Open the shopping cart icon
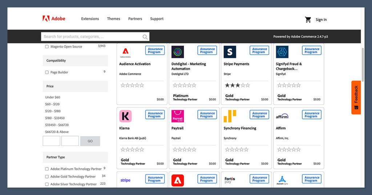The image size is (372, 195). tap(308, 20)
